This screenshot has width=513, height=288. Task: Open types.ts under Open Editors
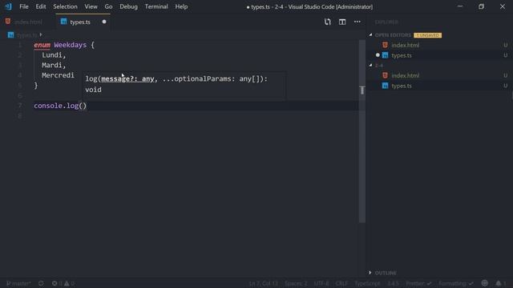(402, 55)
